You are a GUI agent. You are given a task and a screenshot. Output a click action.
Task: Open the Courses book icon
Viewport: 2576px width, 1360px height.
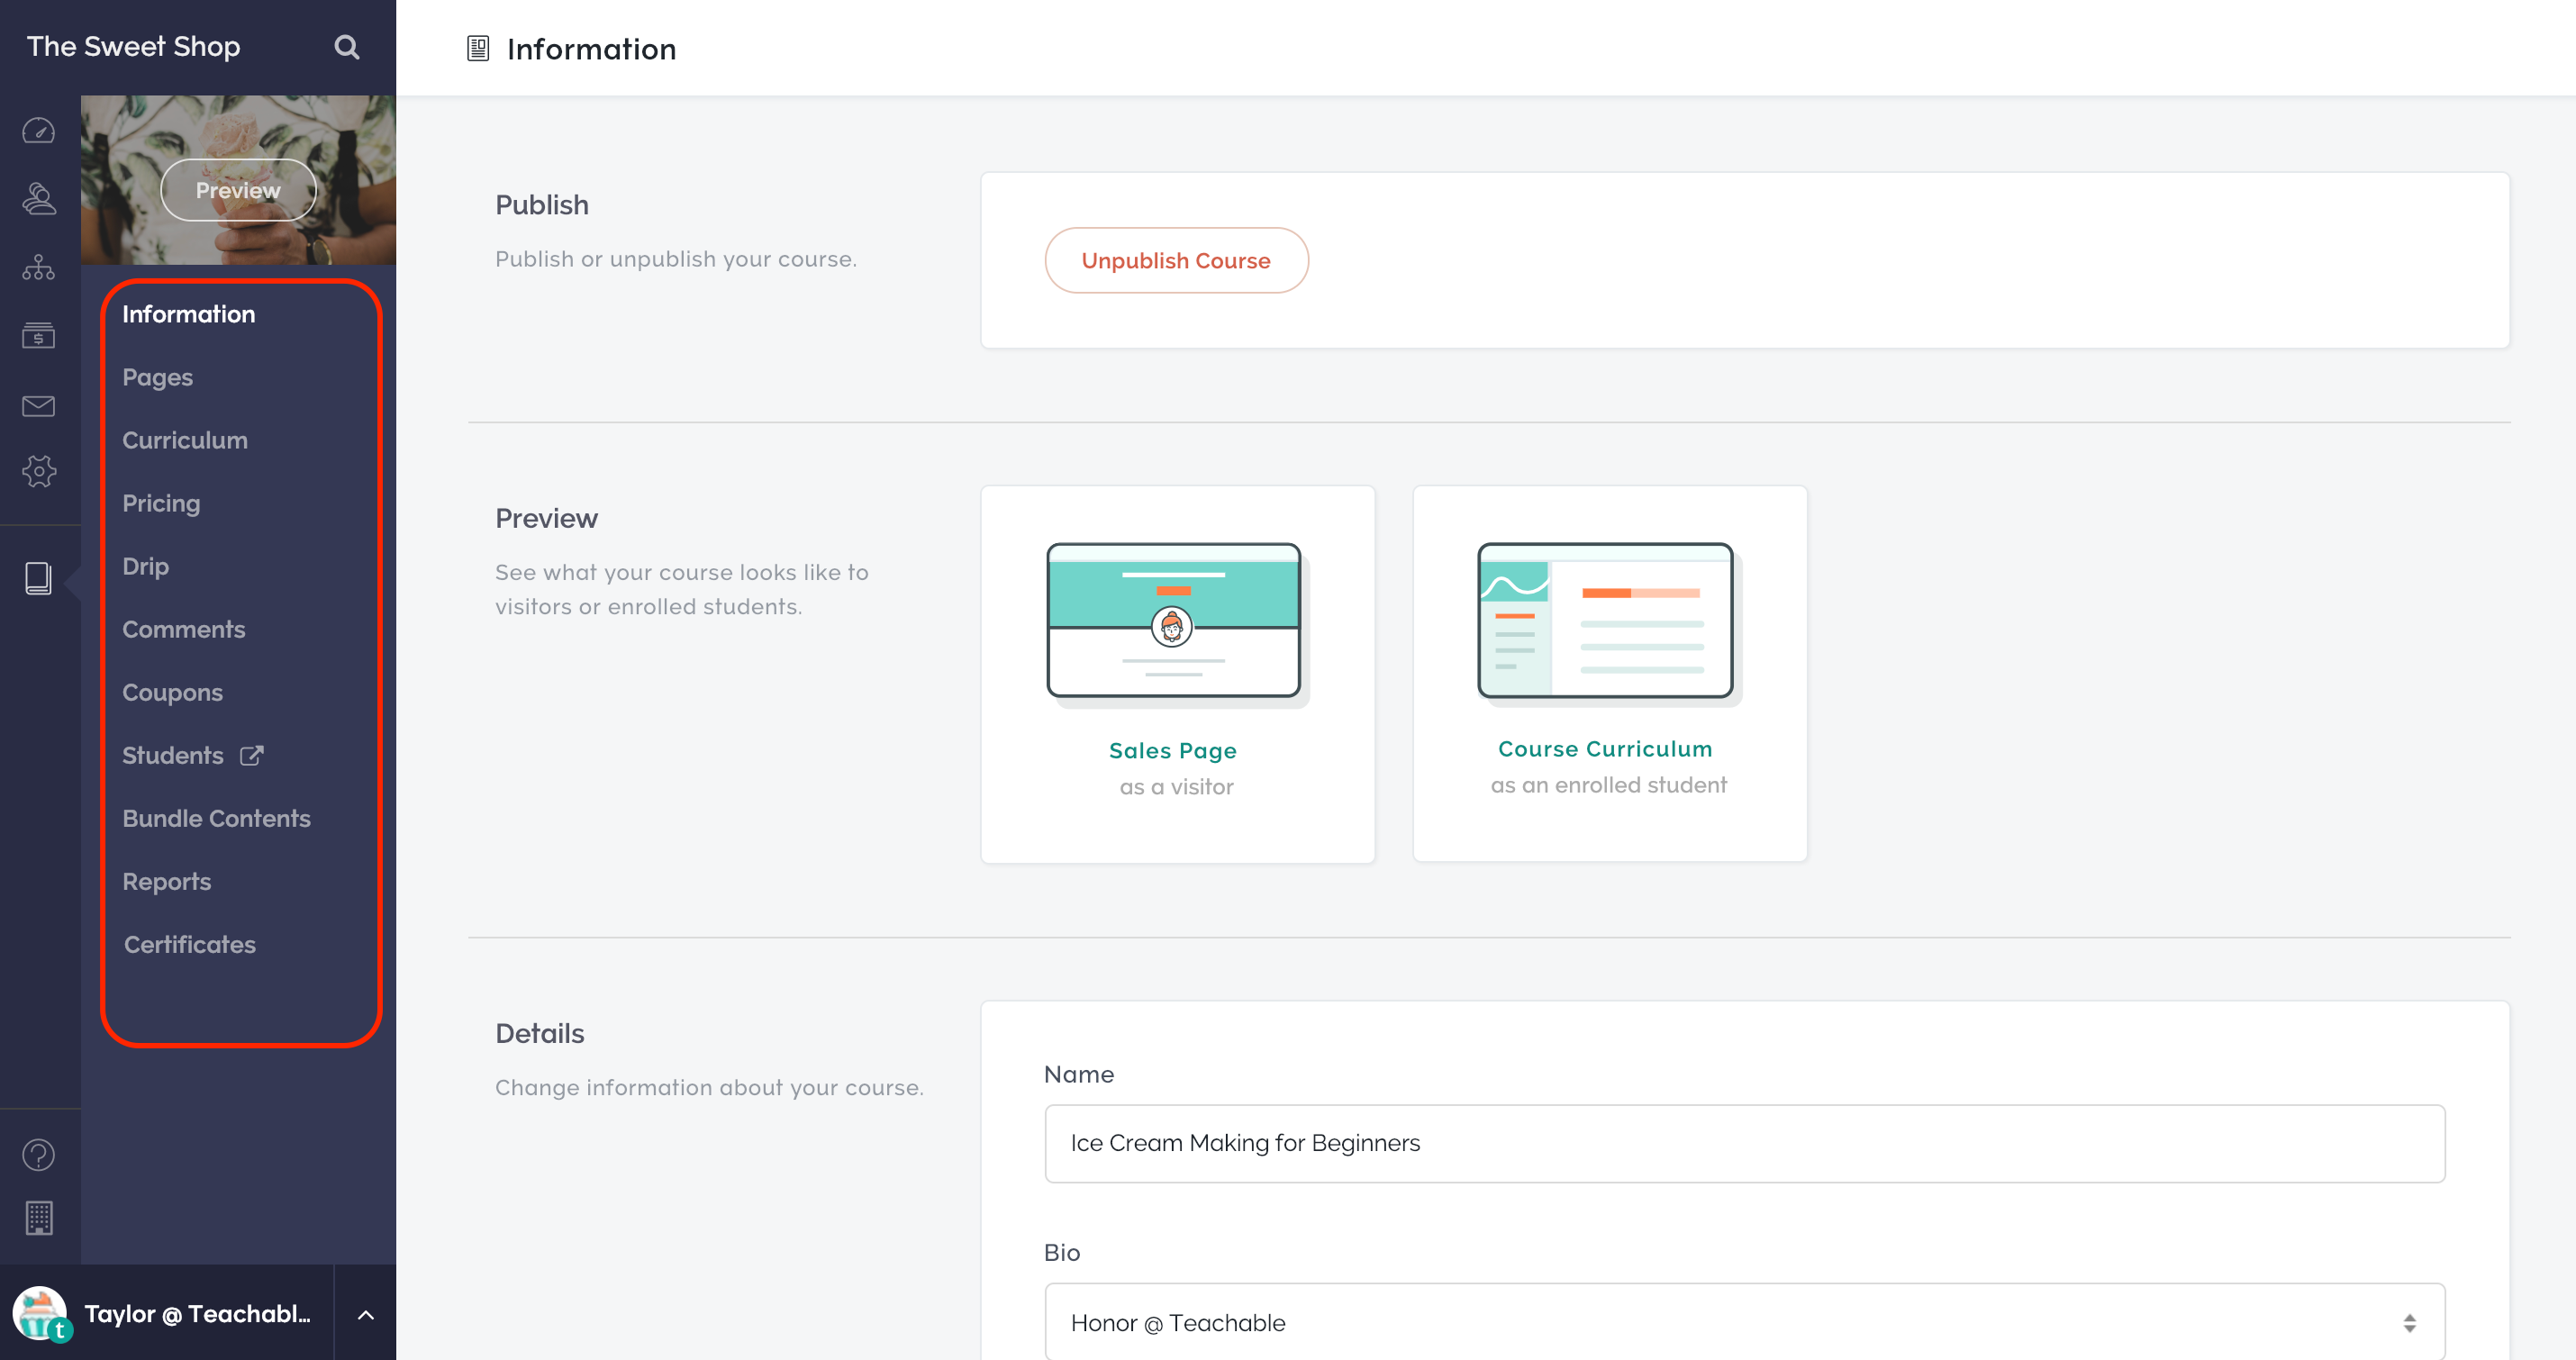pyautogui.click(x=39, y=579)
